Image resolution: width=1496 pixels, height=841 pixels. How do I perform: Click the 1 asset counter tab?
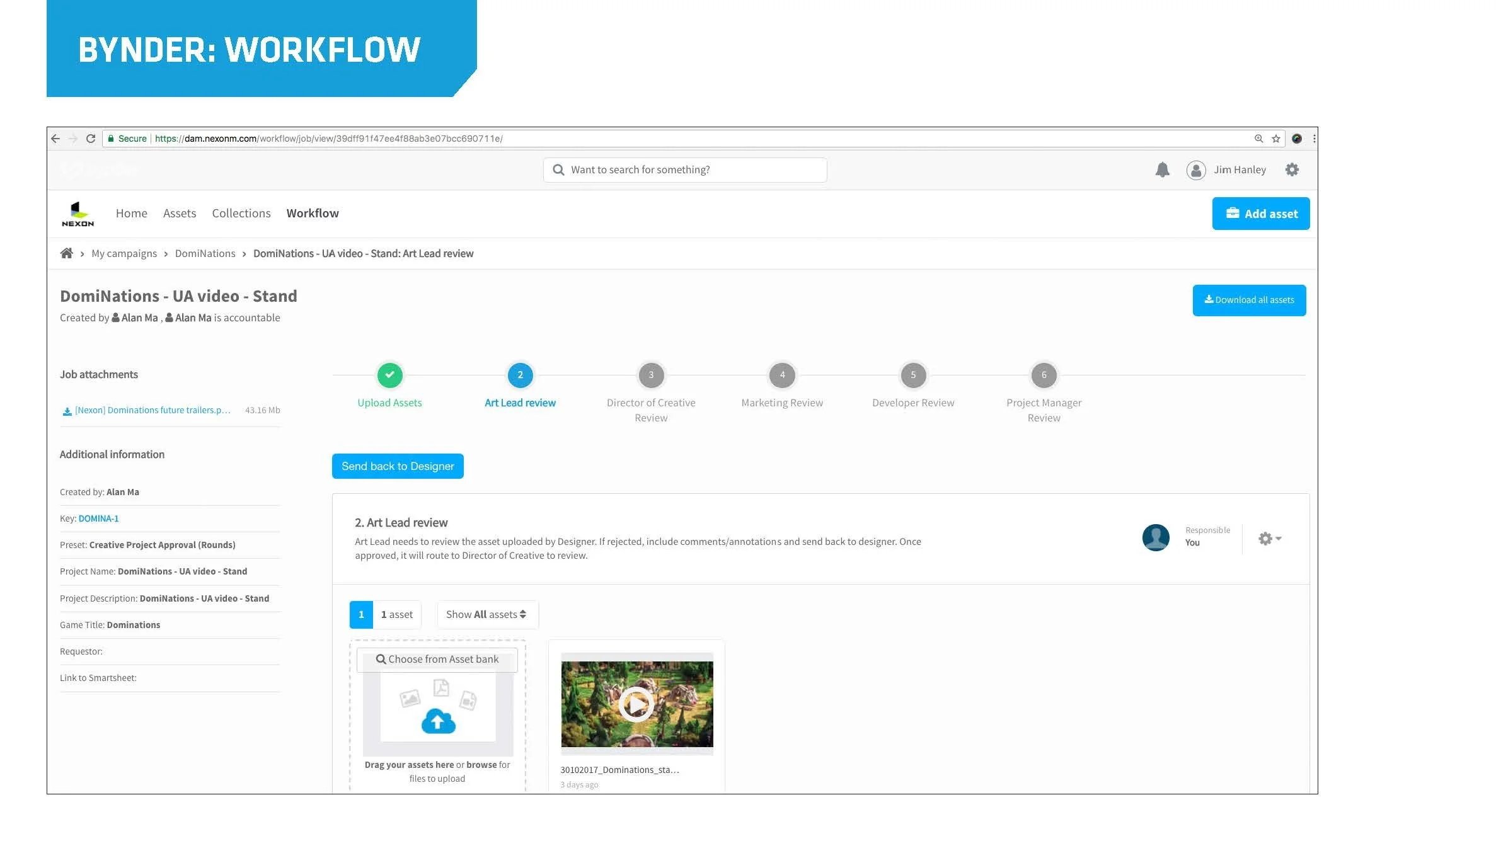point(385,615)
